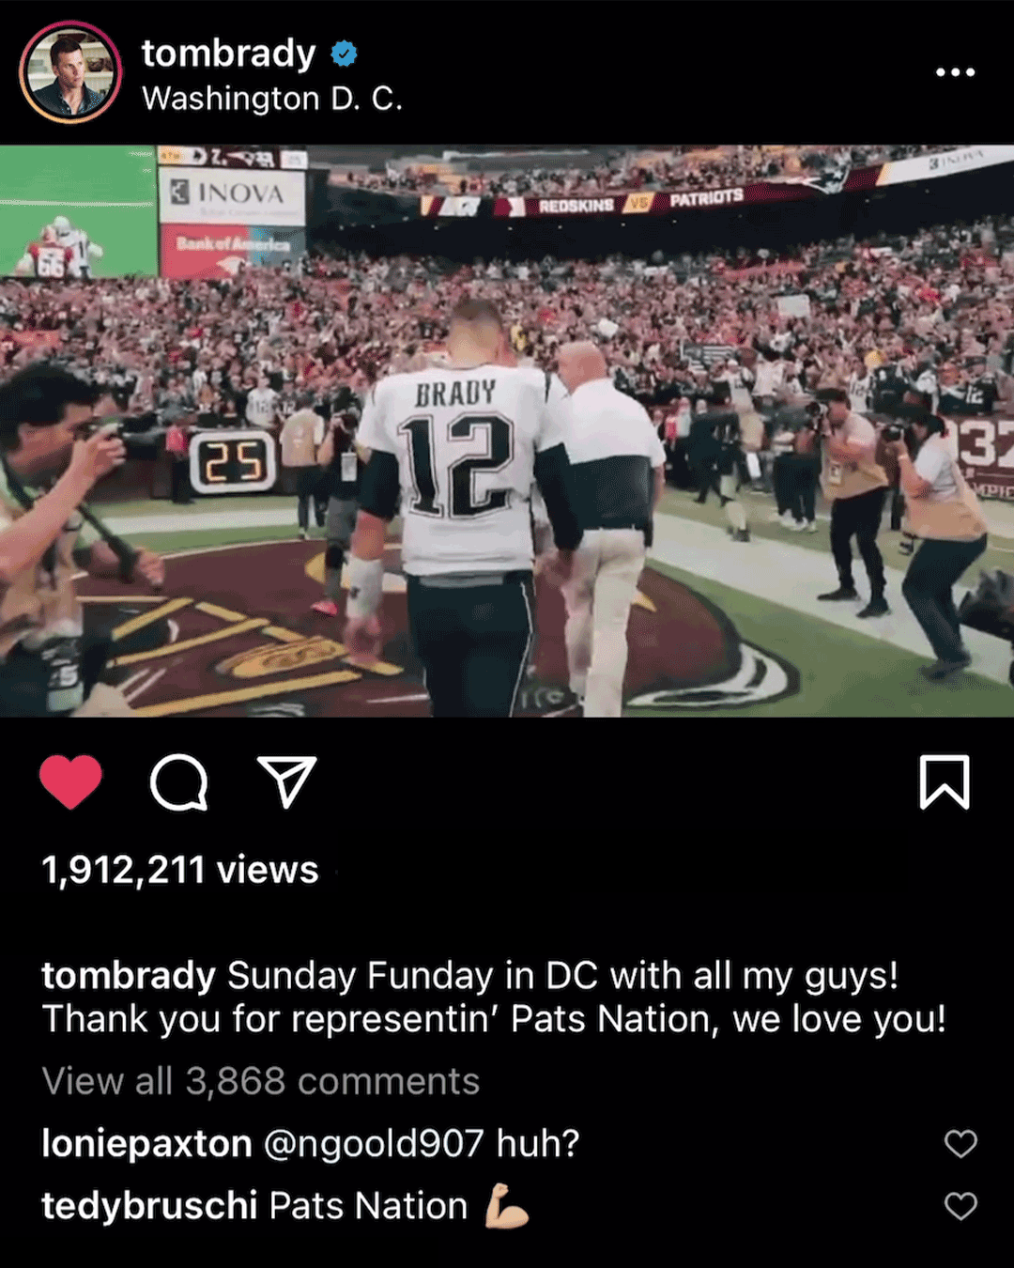Open tombrady profile picture story
1014x1268 pixels.
click(70, 72)
